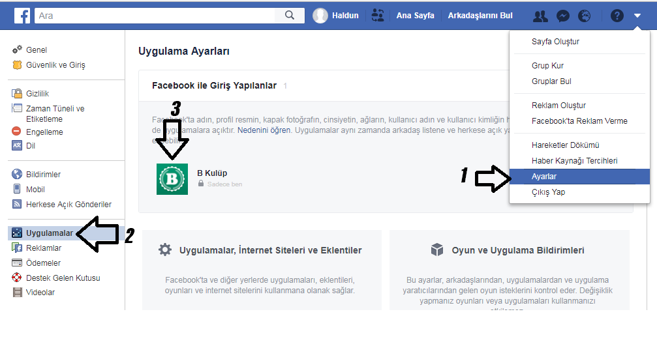Click the Genel gears icon

coord(17,50)
